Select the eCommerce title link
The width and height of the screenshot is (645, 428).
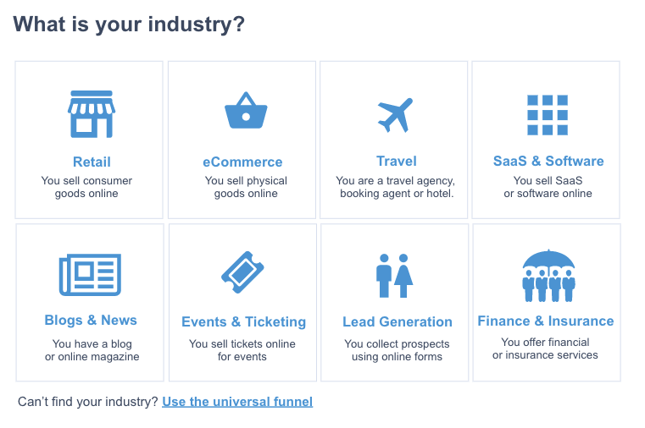[x=242, y=162]
